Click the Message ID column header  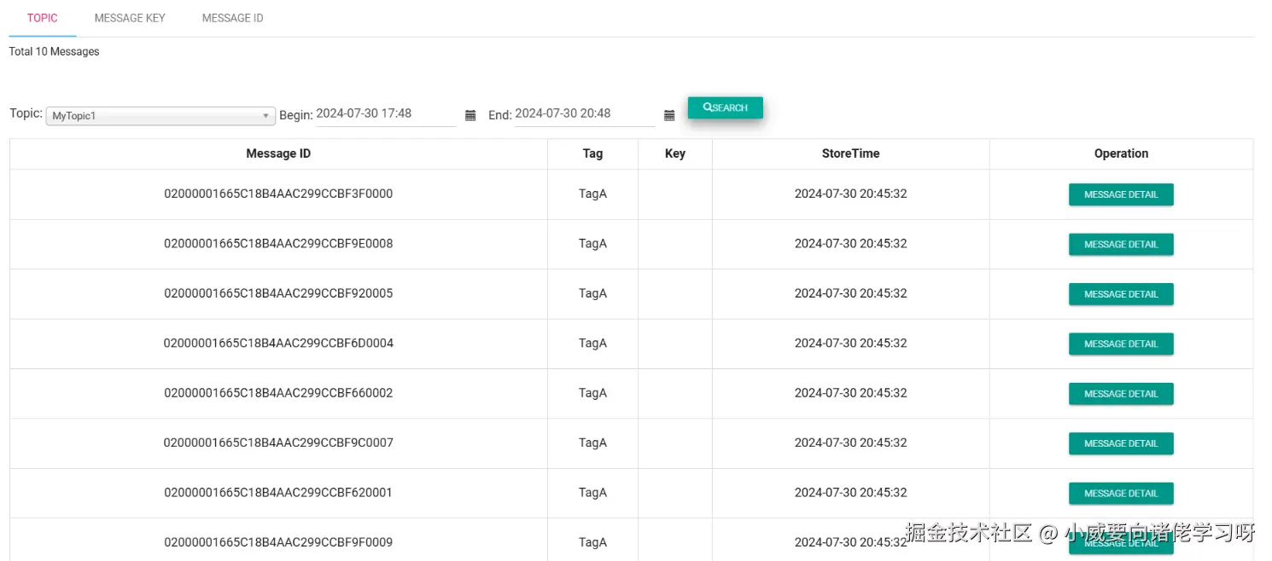(x=278, y=153)
